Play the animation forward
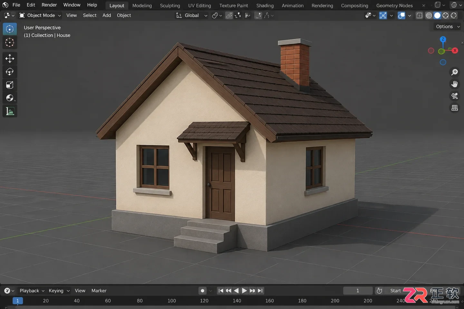The image size is (464, 309). [244, 291]
